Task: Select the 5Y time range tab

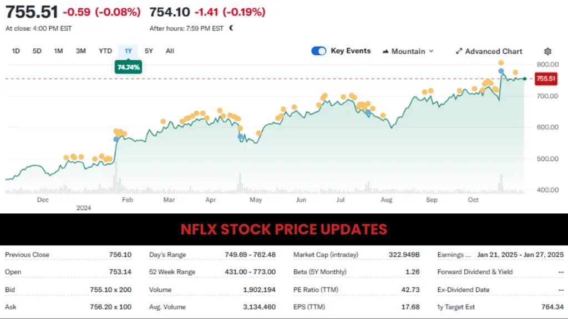Action: pos(149,50)
